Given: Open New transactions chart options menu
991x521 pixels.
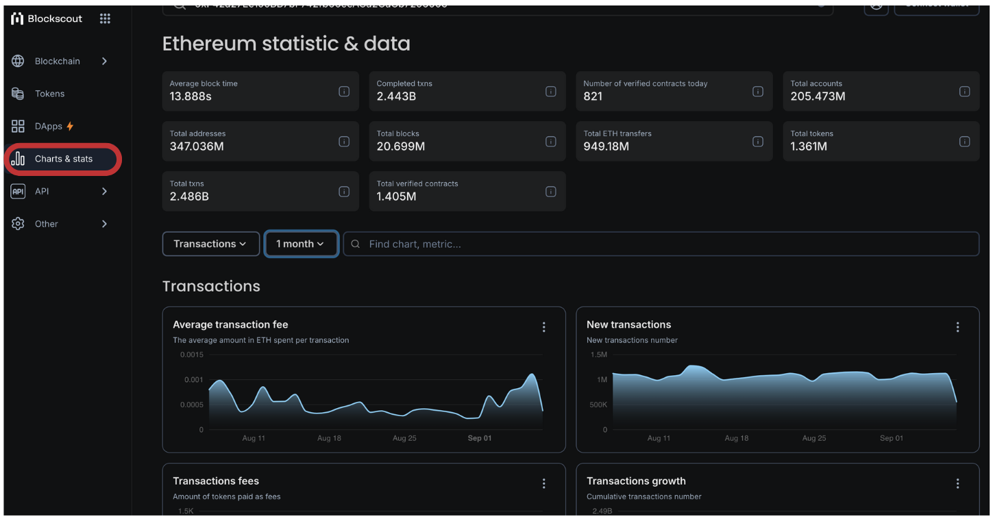Looking at the screenshot, I should tap(957, 327).
